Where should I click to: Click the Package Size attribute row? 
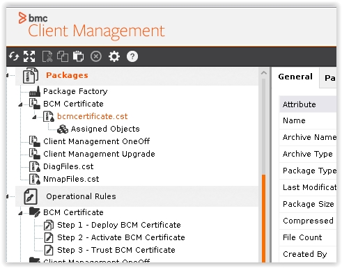[308, 204]
